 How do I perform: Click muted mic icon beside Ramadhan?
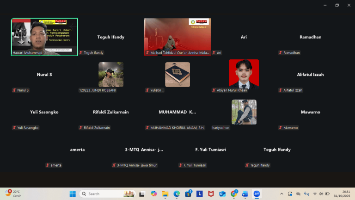pyautogui.click(x=281, y=53)
